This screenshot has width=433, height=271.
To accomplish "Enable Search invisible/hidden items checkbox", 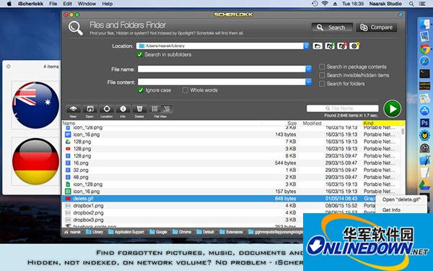I will pos(322,75).
